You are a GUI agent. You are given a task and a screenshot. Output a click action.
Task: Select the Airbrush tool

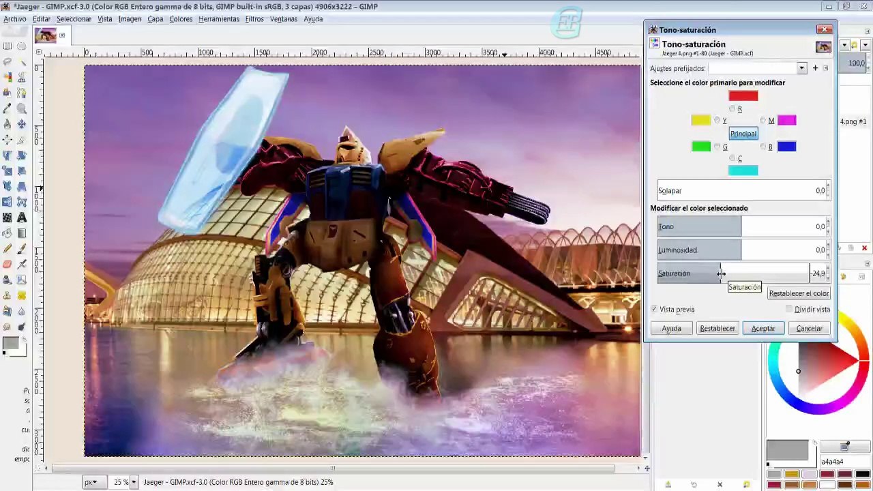pos(22,265)
